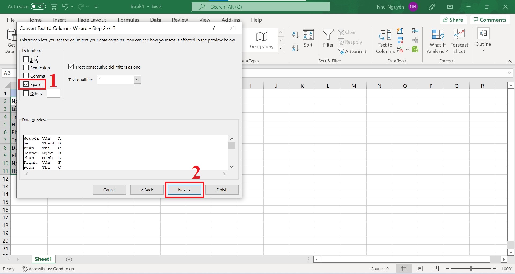Viewport: 515px width, 274px height.
Task: Zoom out with minus button
Action: click(447, 268)
